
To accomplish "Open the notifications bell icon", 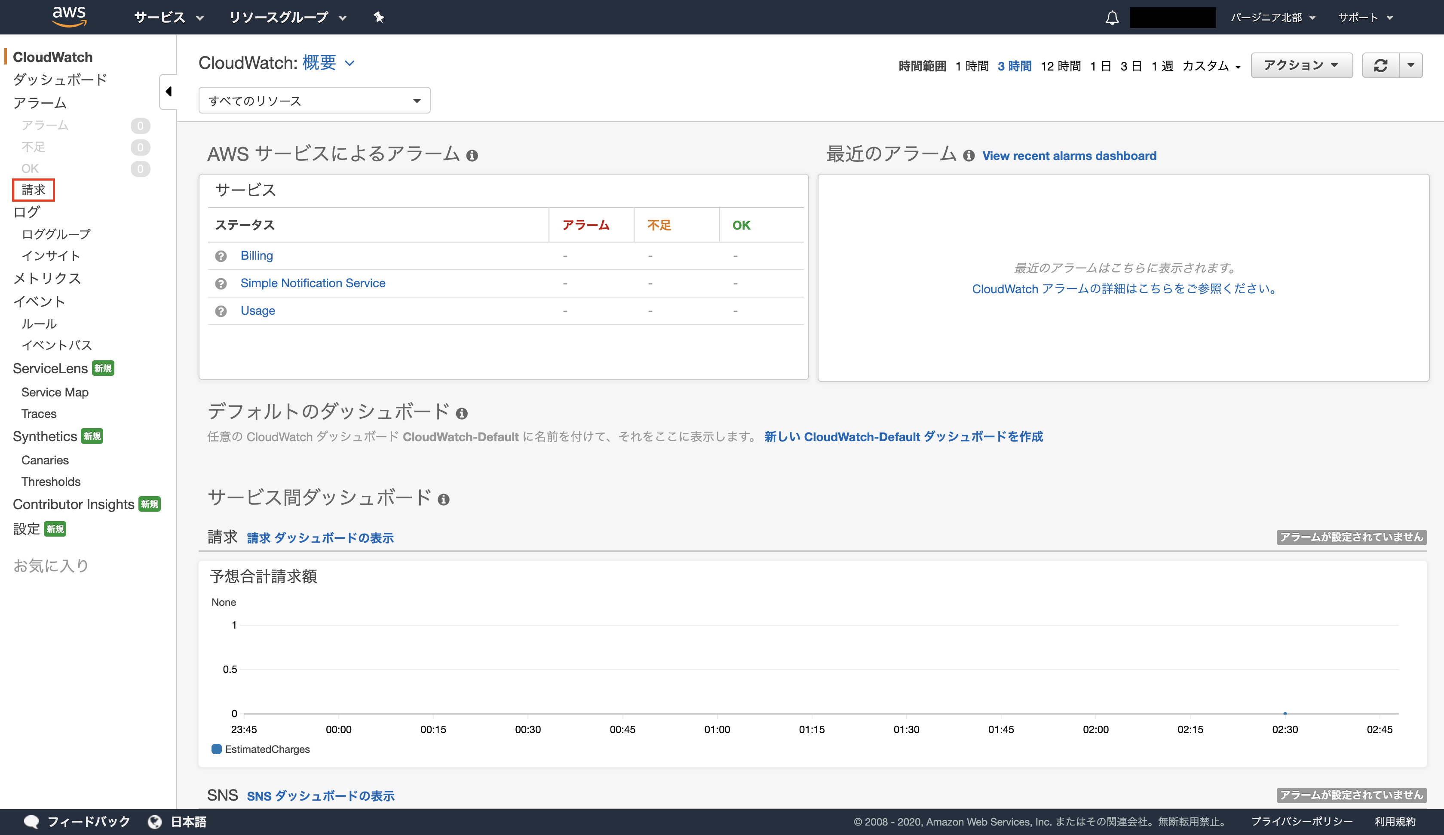I will pos(1112,17).
